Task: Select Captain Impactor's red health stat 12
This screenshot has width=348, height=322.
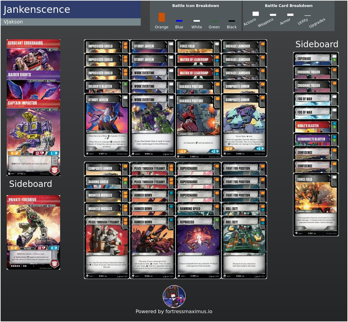Action: click(x=39, y=153)
